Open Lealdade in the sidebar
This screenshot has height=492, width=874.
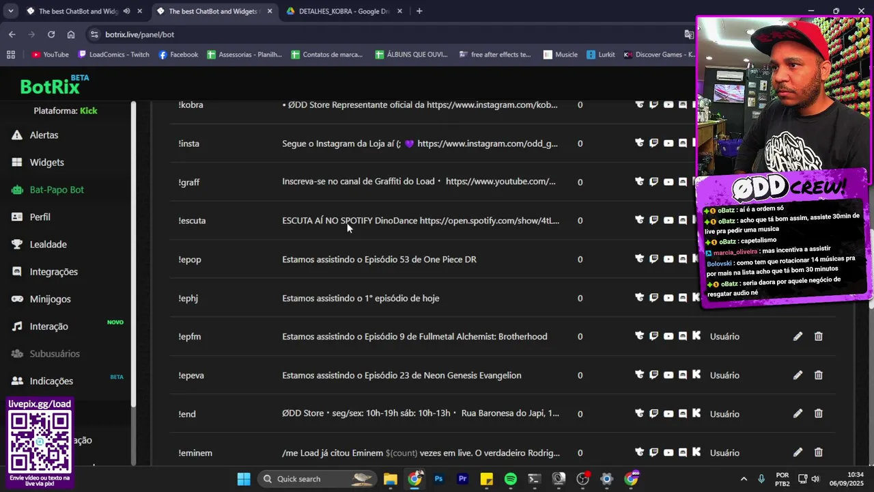(x=48, y=245)
